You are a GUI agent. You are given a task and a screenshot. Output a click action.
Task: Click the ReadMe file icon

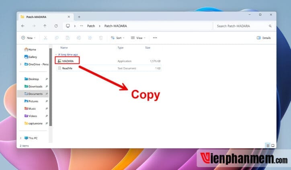pyautogui.click(x=59, y=68)
